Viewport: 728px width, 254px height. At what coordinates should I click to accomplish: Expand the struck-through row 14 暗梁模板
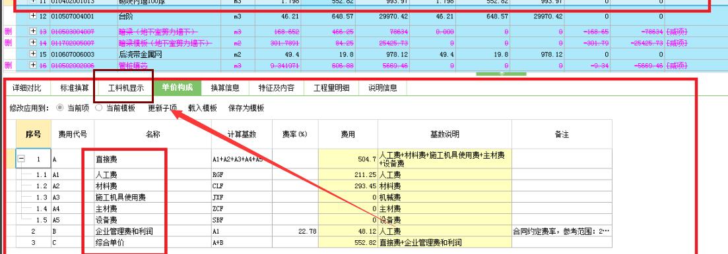pos(32,43)
